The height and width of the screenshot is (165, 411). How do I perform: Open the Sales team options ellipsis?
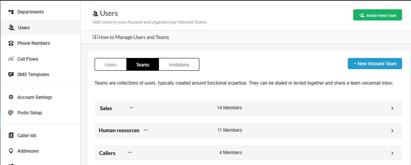(x=131, y=108)
